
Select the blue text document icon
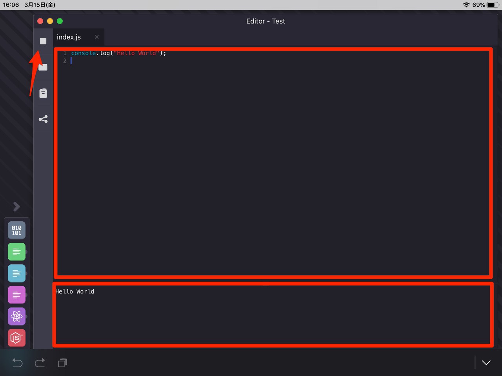tap(16, 273)
